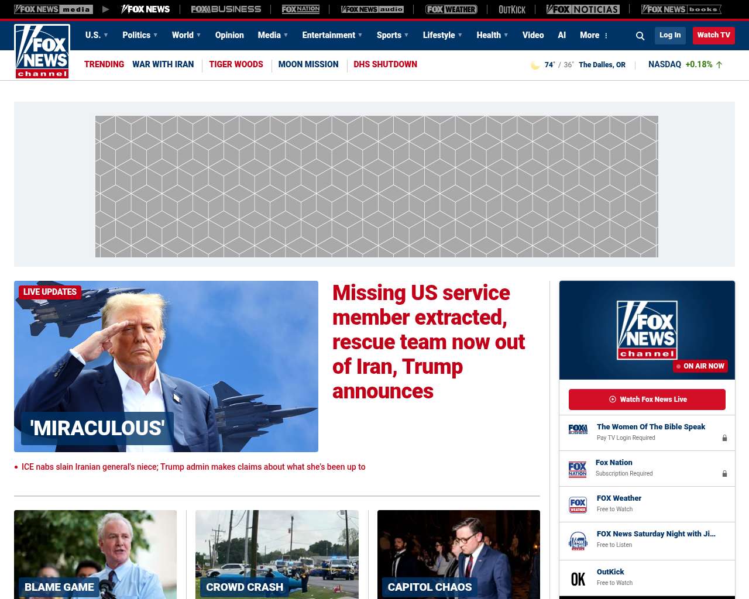Open Fox Weather logo in top bar

click(x=451, y=9)
